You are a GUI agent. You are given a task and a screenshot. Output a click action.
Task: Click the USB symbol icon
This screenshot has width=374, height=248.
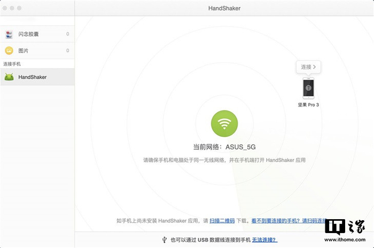tap(165, 239)
